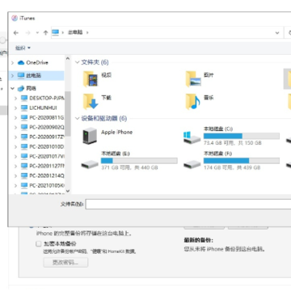Click the Change Password (更改密码) button
291x291 pixels.
(65, 262)
